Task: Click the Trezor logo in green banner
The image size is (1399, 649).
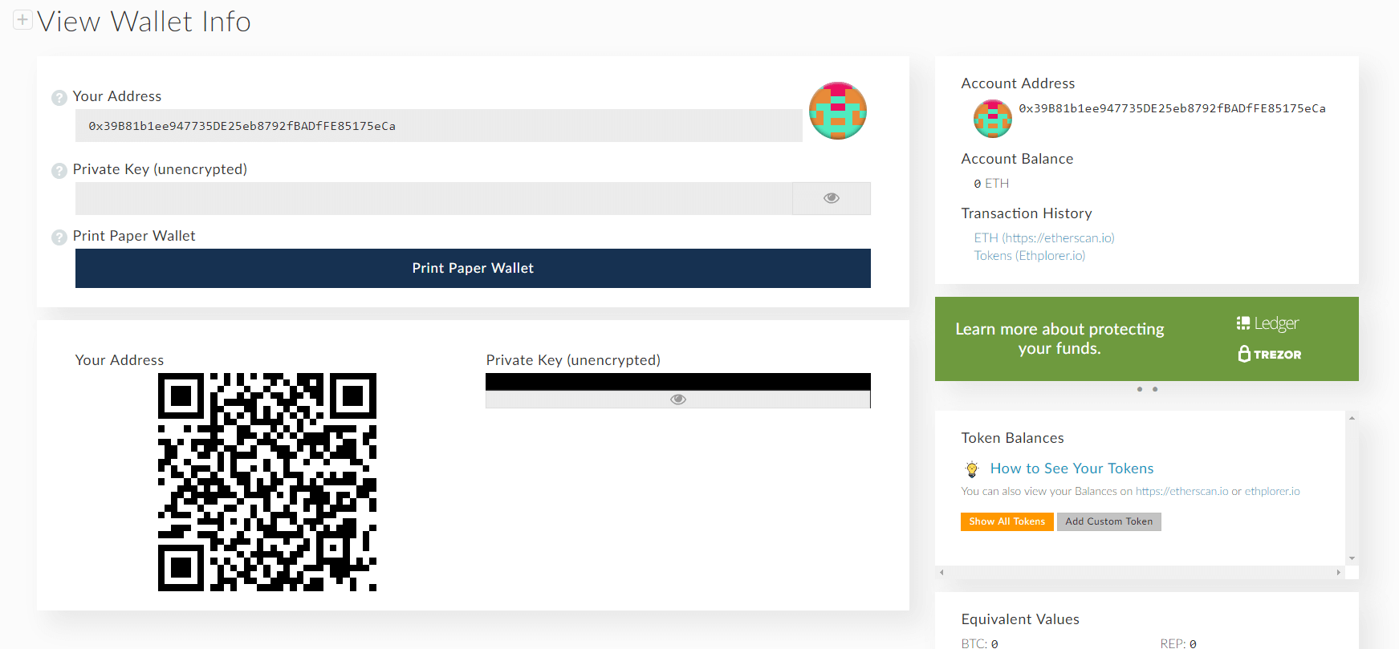Action: coord(1269,354)
